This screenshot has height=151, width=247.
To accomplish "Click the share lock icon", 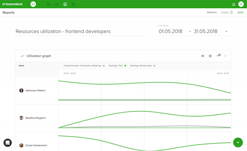I will (x=231, y=12).
